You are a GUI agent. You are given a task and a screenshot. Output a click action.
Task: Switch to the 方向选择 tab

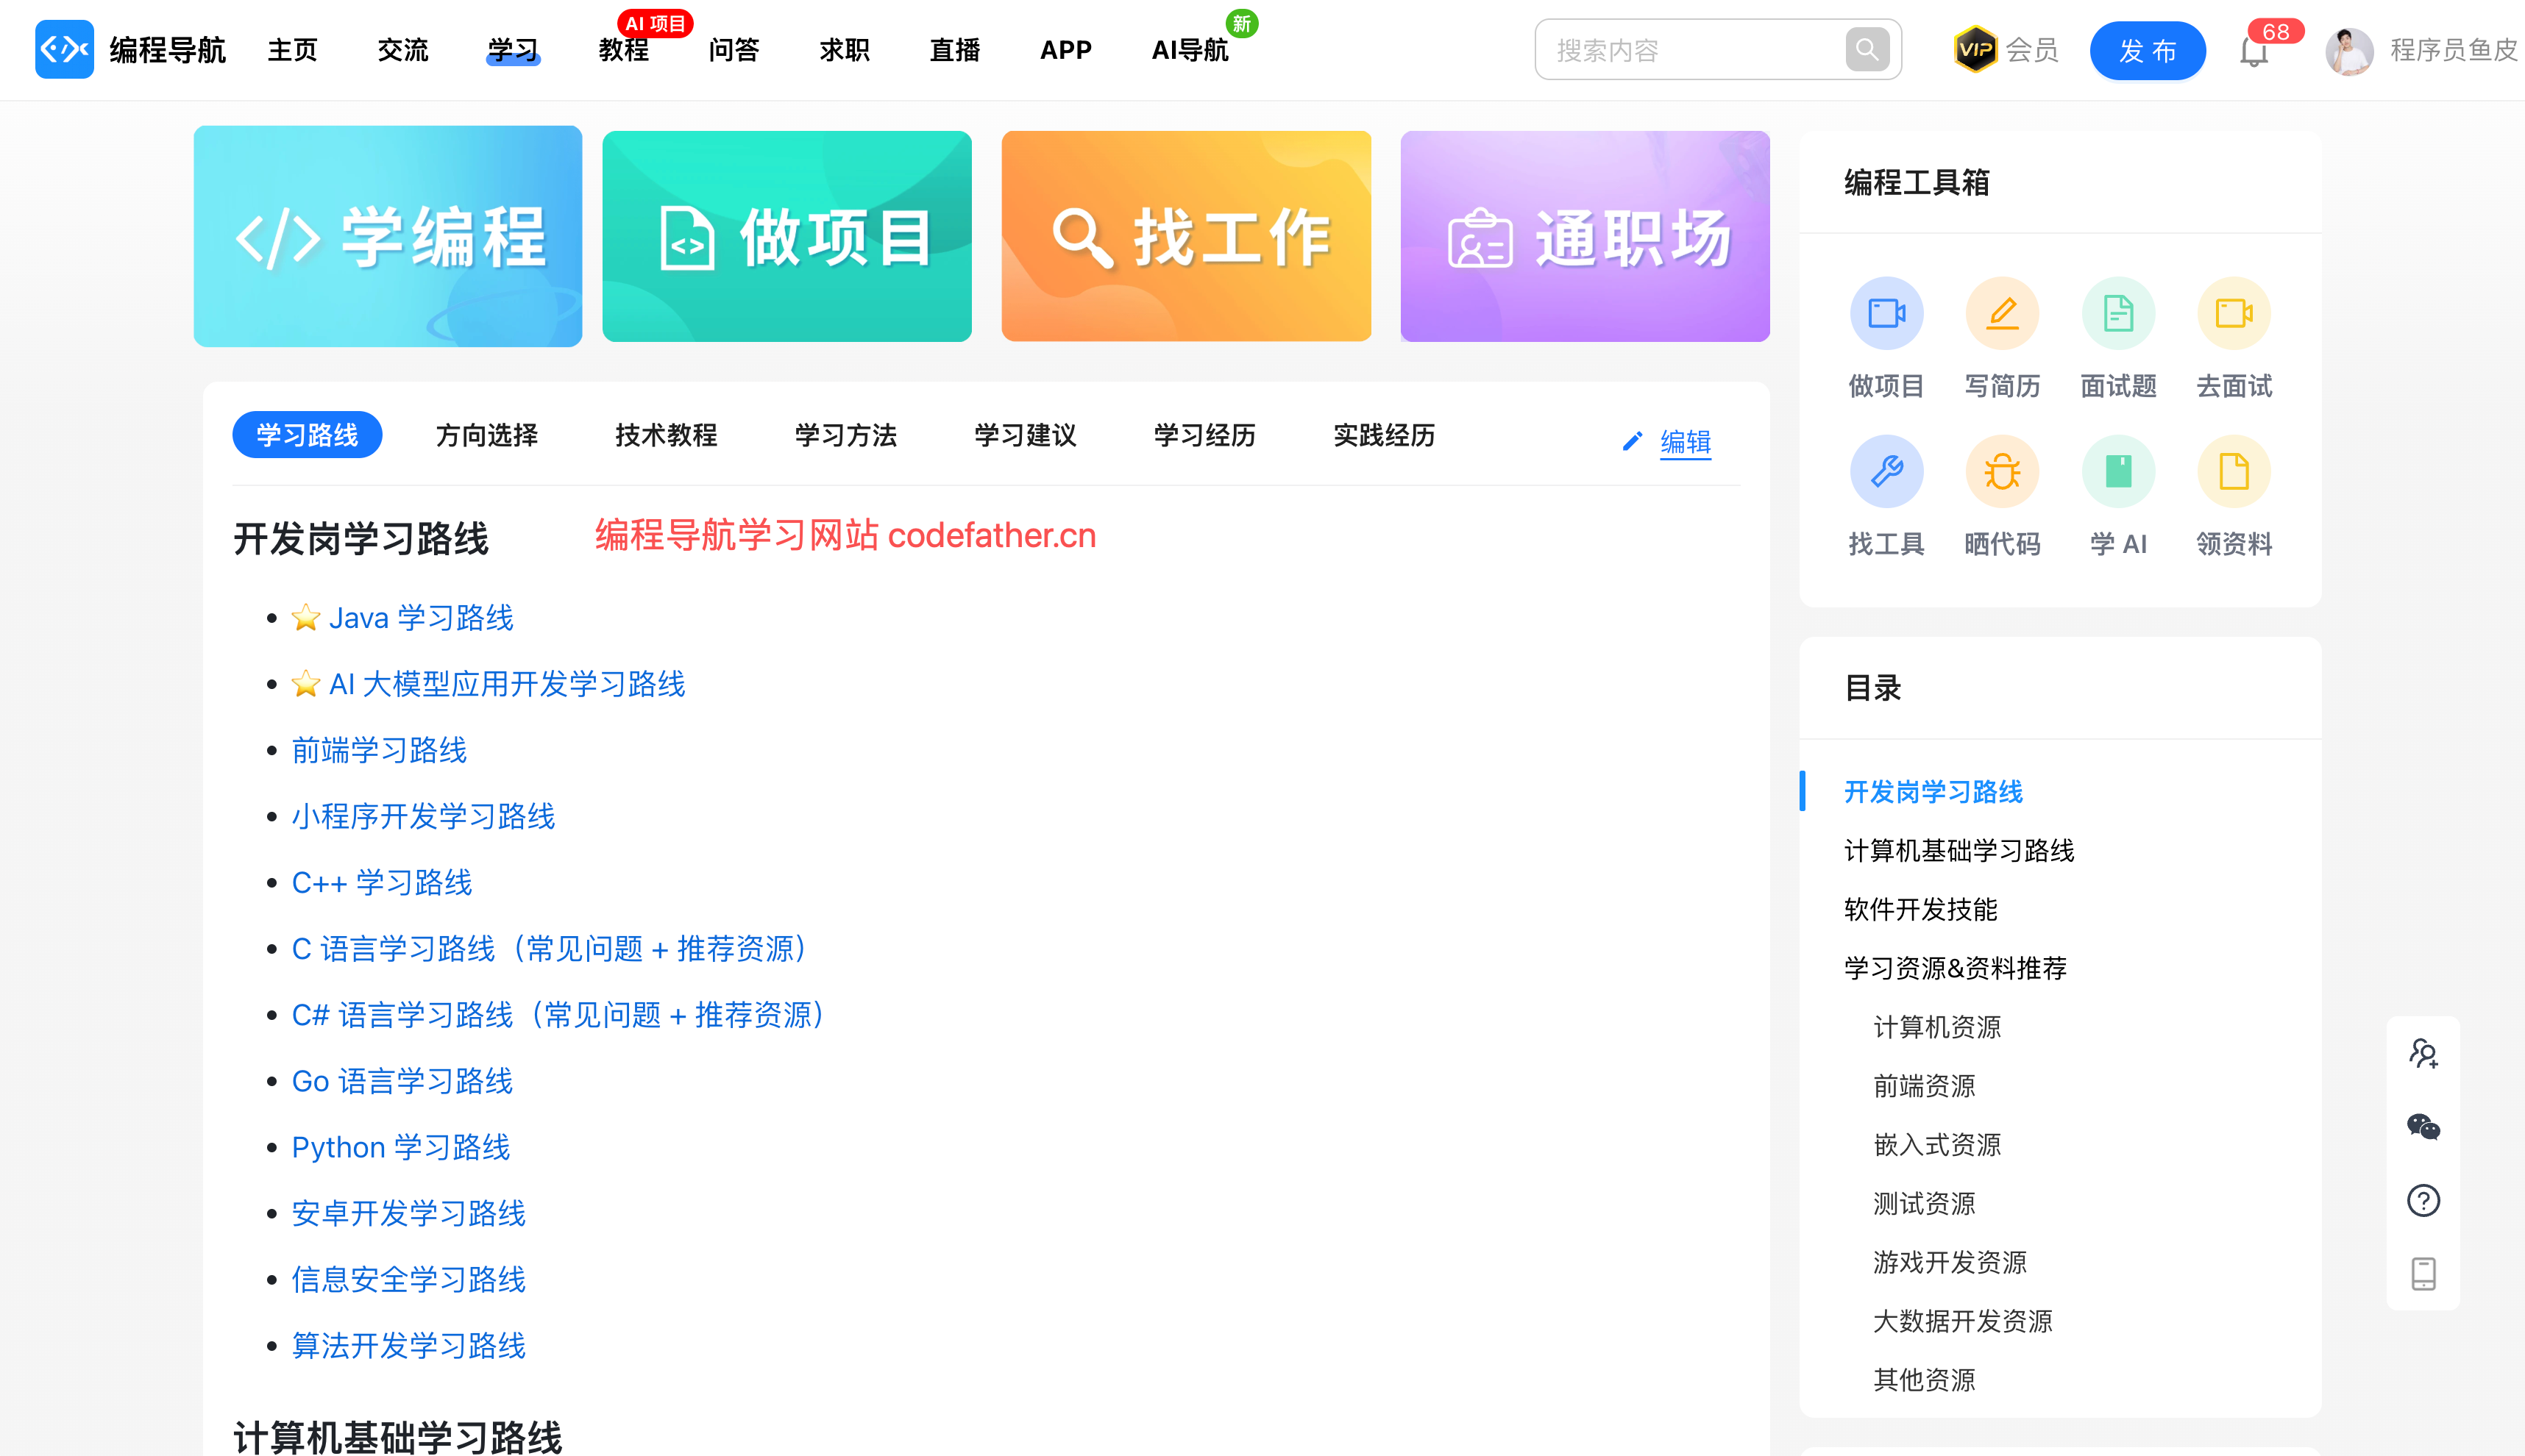pos(487,435)
